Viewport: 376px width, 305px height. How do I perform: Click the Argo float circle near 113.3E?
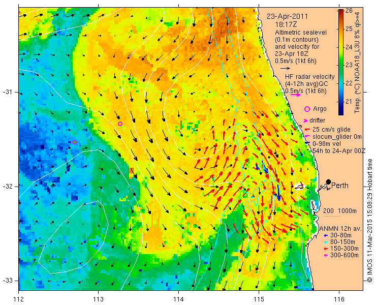point(120,124)
